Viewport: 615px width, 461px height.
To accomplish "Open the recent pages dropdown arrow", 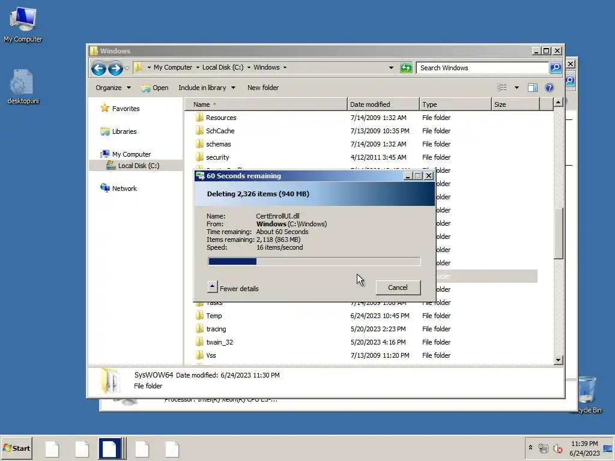I will point(127,68).
